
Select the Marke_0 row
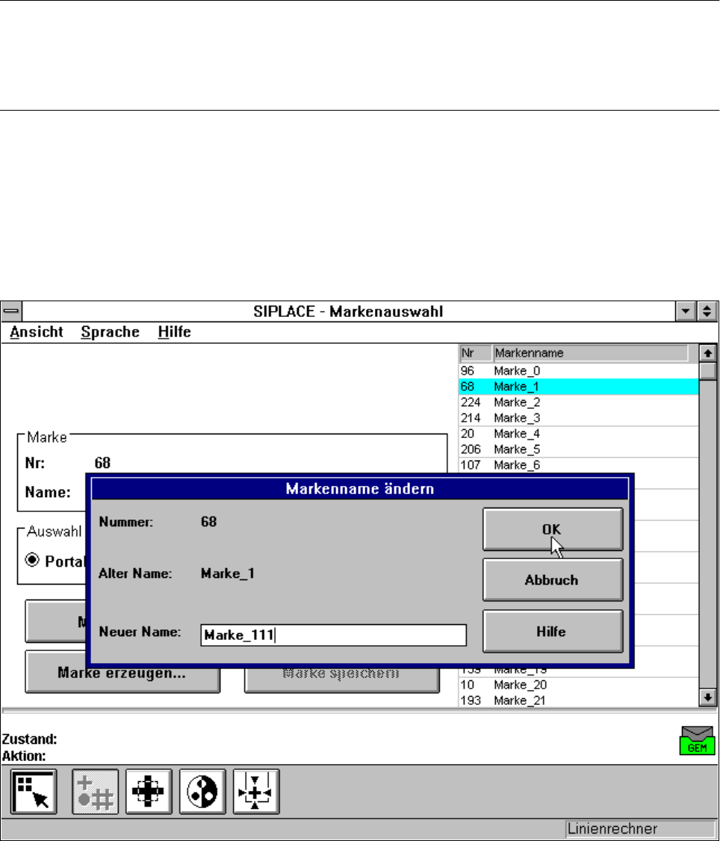579,371
